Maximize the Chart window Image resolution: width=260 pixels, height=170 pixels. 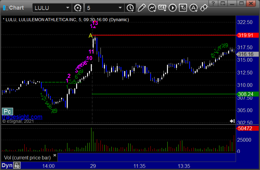coord(241,3)
